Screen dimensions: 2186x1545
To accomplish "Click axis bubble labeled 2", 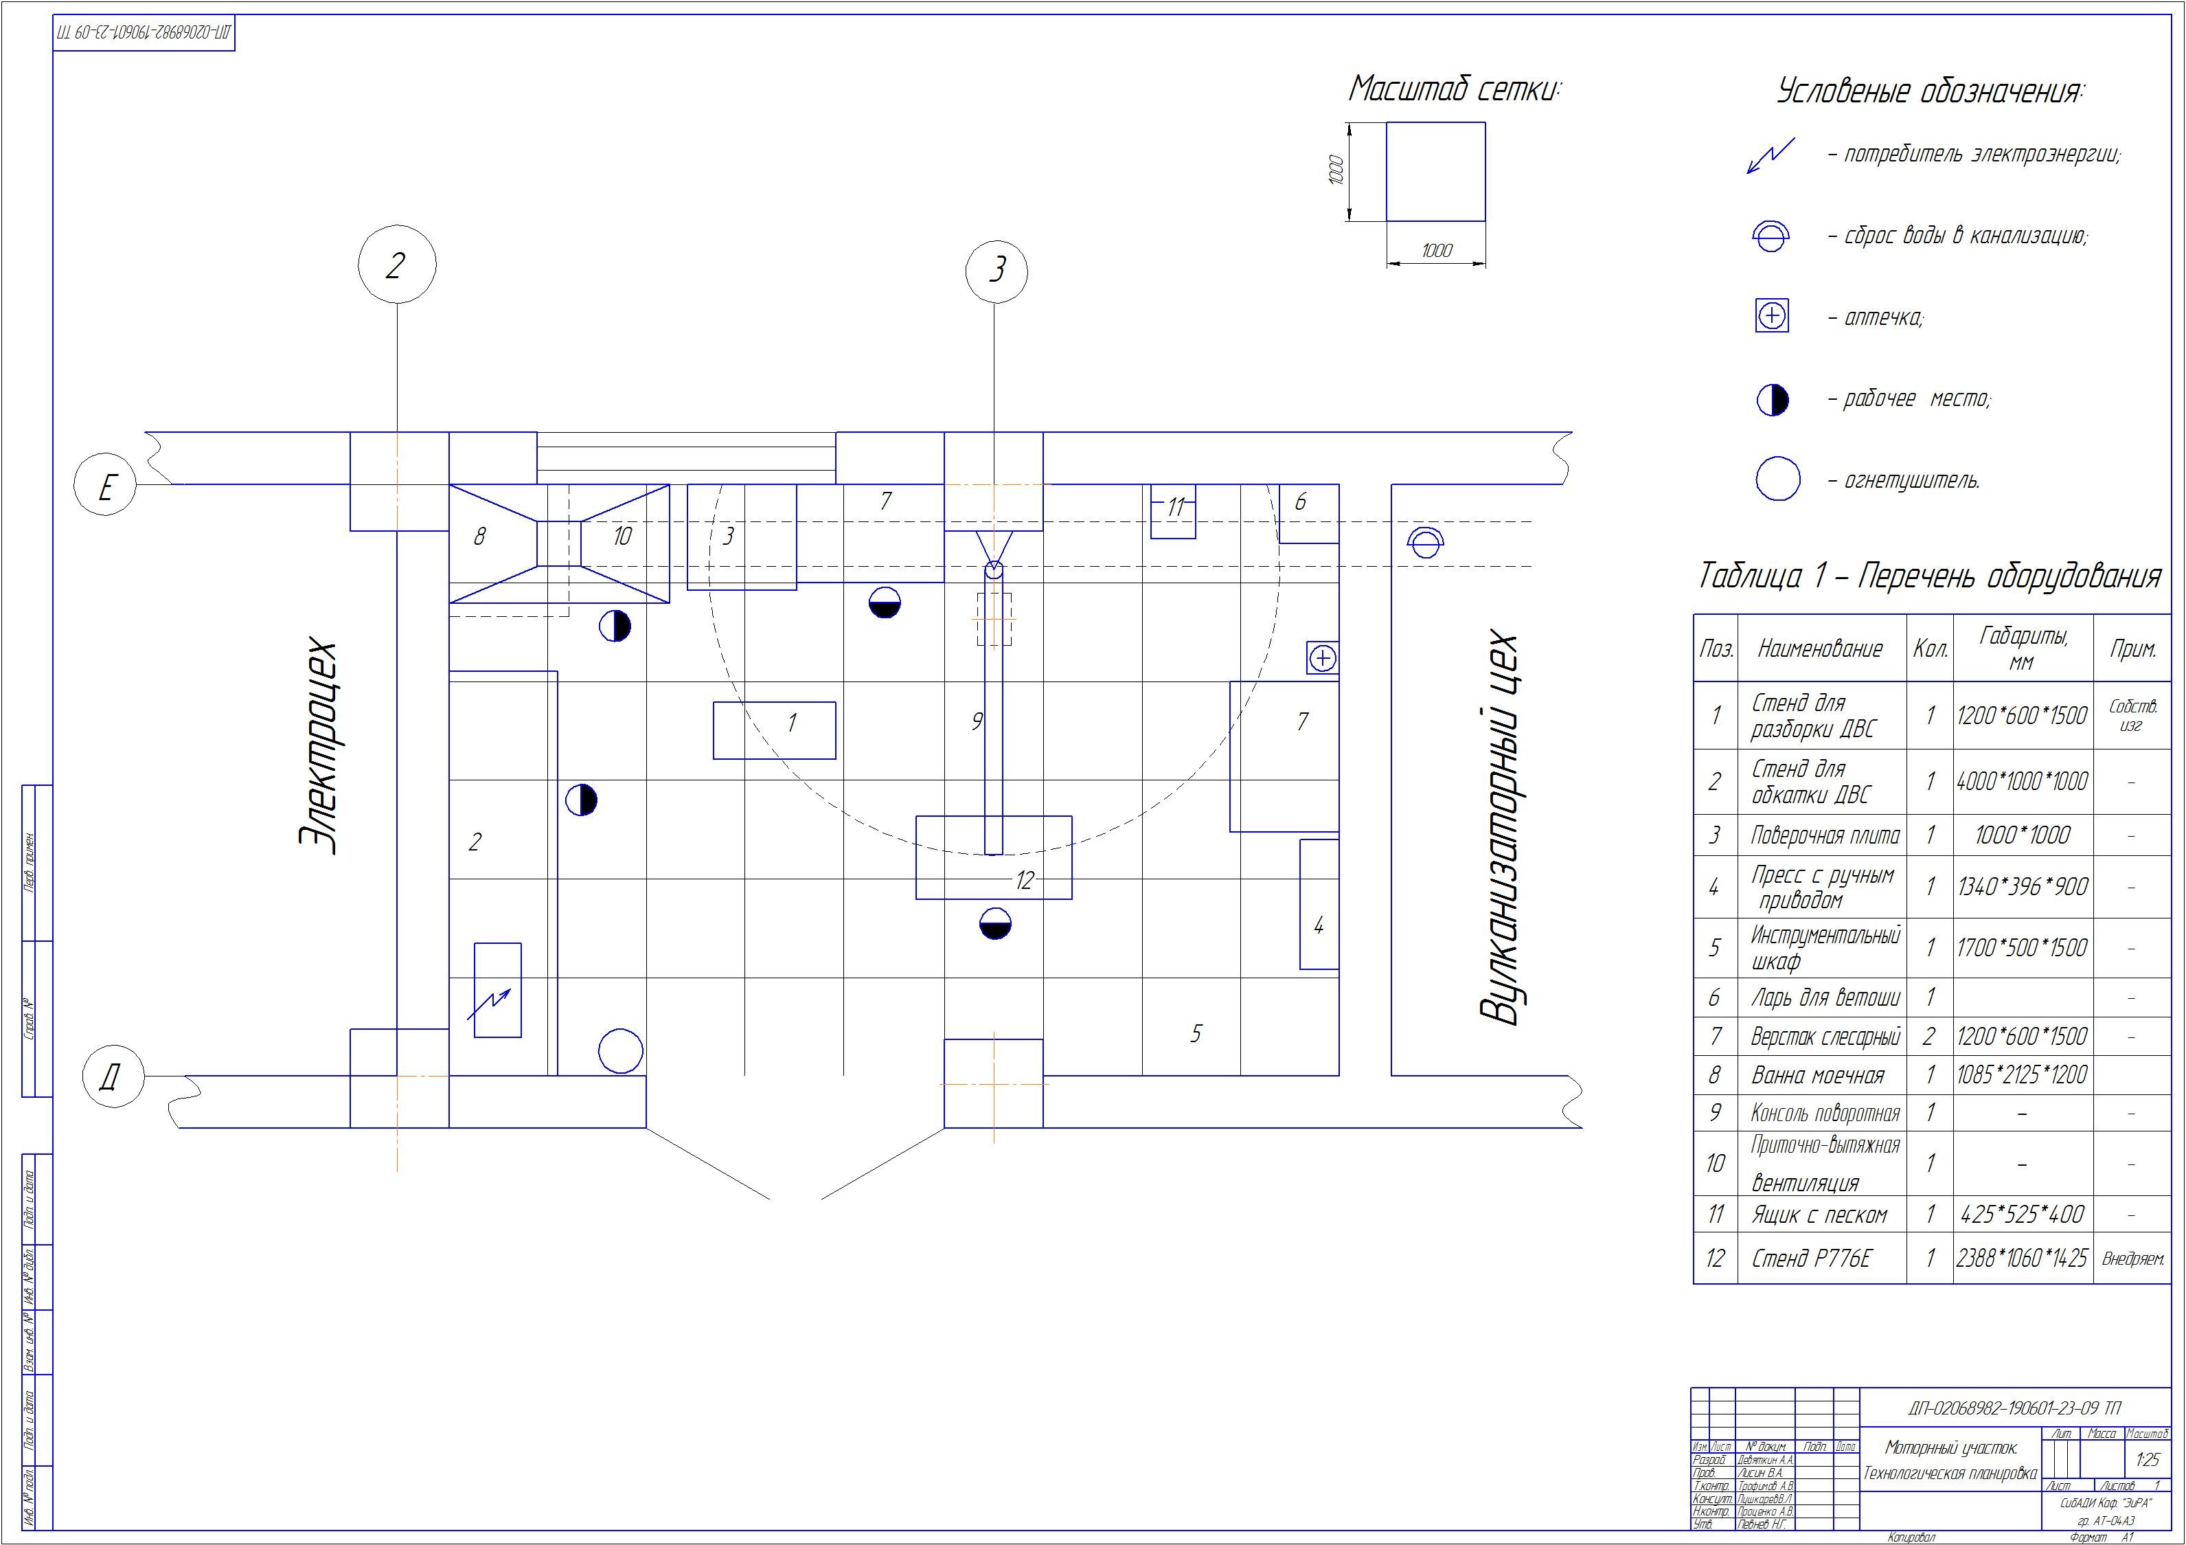I will tap(396, 264).
